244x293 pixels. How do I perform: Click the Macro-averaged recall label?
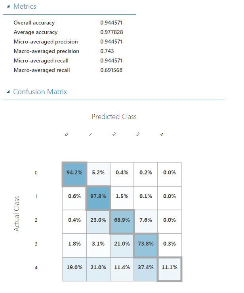(x=42, y=70)
